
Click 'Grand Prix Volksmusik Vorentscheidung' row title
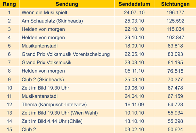pyautogui.click(x=66, y=54)
